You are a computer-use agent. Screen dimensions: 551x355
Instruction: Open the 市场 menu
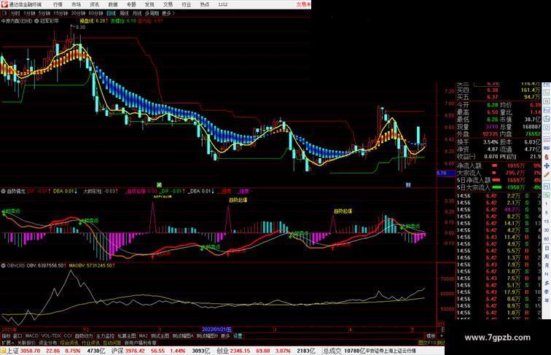tap(77, 4)
